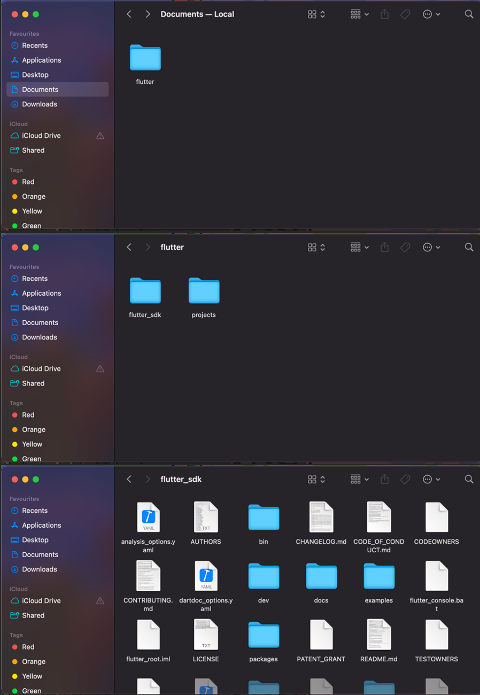This screenshot has height=695, width=480.
Task: Select Orange tag in flutter window sidebar
Action: pos(57,430)
